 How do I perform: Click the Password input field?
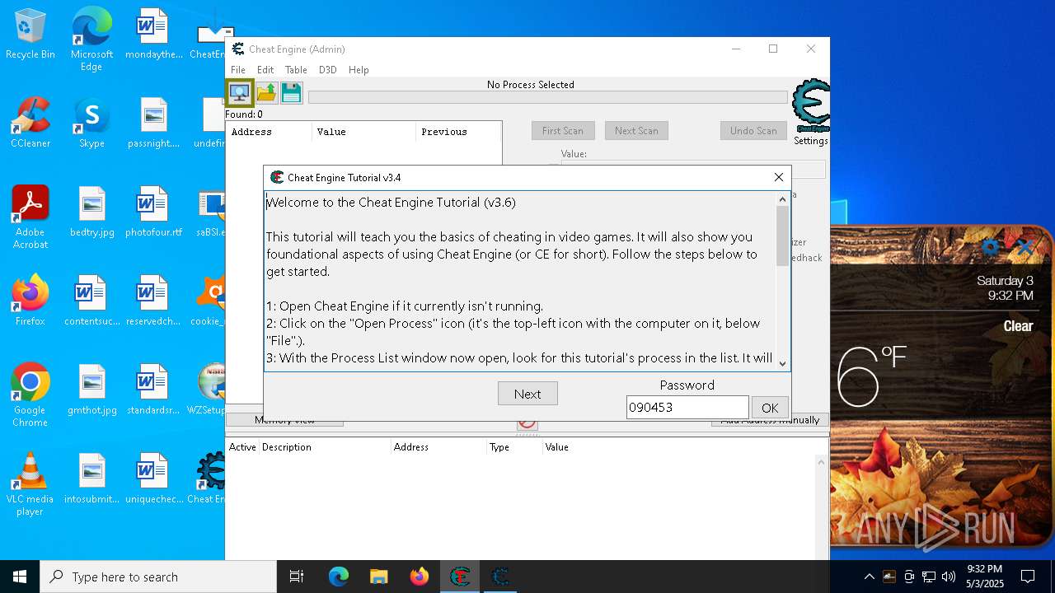pos(687,407)
